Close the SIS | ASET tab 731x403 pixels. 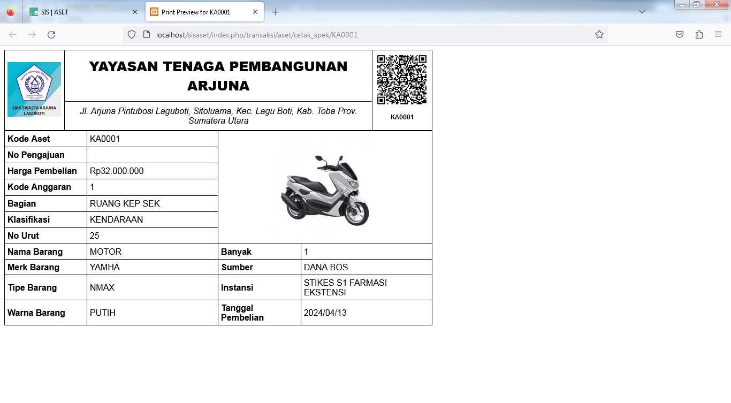coord(135,12)
